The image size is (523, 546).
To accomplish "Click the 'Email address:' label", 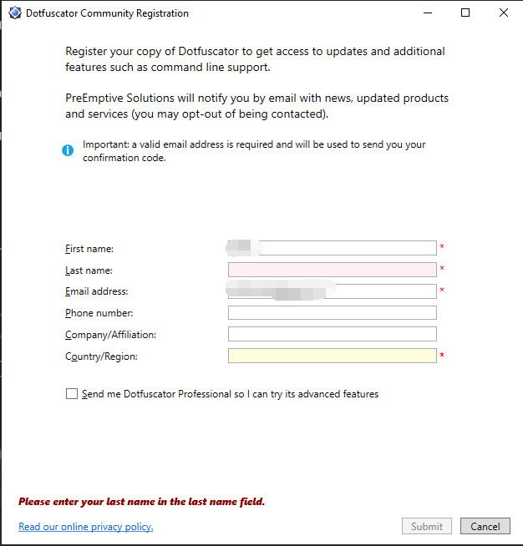I will pos(97,291).
